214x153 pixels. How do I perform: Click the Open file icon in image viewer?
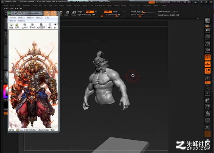[x=17, y=26]
